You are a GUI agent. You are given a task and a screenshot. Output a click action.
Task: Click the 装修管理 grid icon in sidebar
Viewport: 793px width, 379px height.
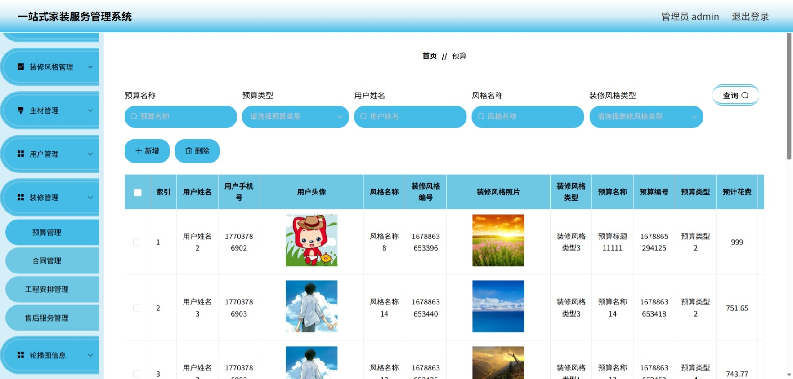pos(21,198)
